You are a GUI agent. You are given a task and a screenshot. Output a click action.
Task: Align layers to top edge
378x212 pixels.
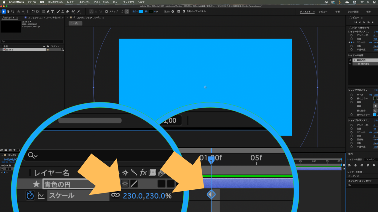368,165
